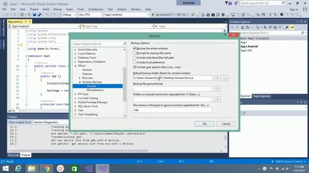Image resolution: width=309 pixels, height=173 pixels.
Task: Switch to the Team Explorer tab
Action: [262, 96]
